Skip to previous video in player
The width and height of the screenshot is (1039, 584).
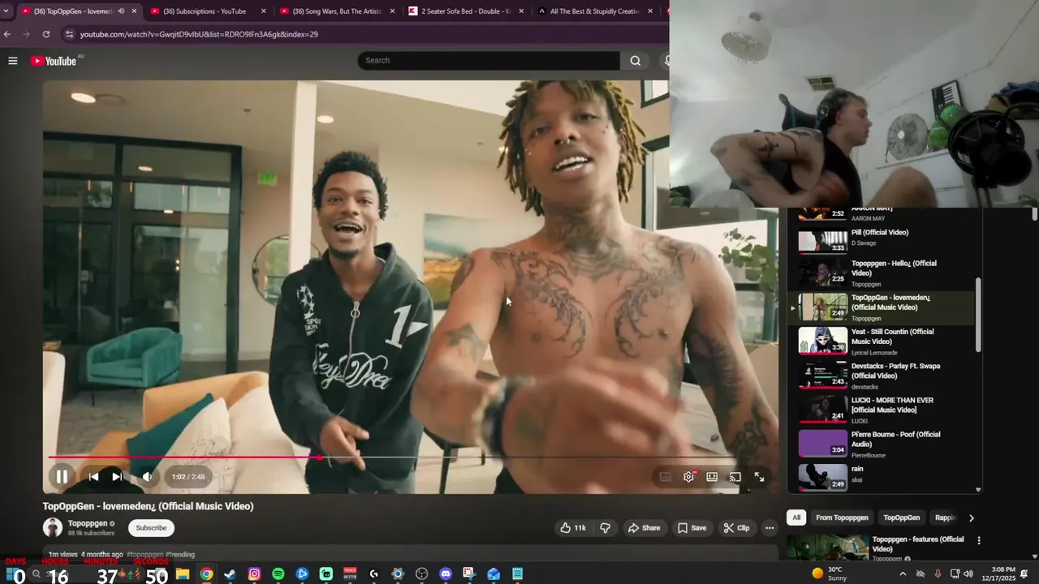93,477
